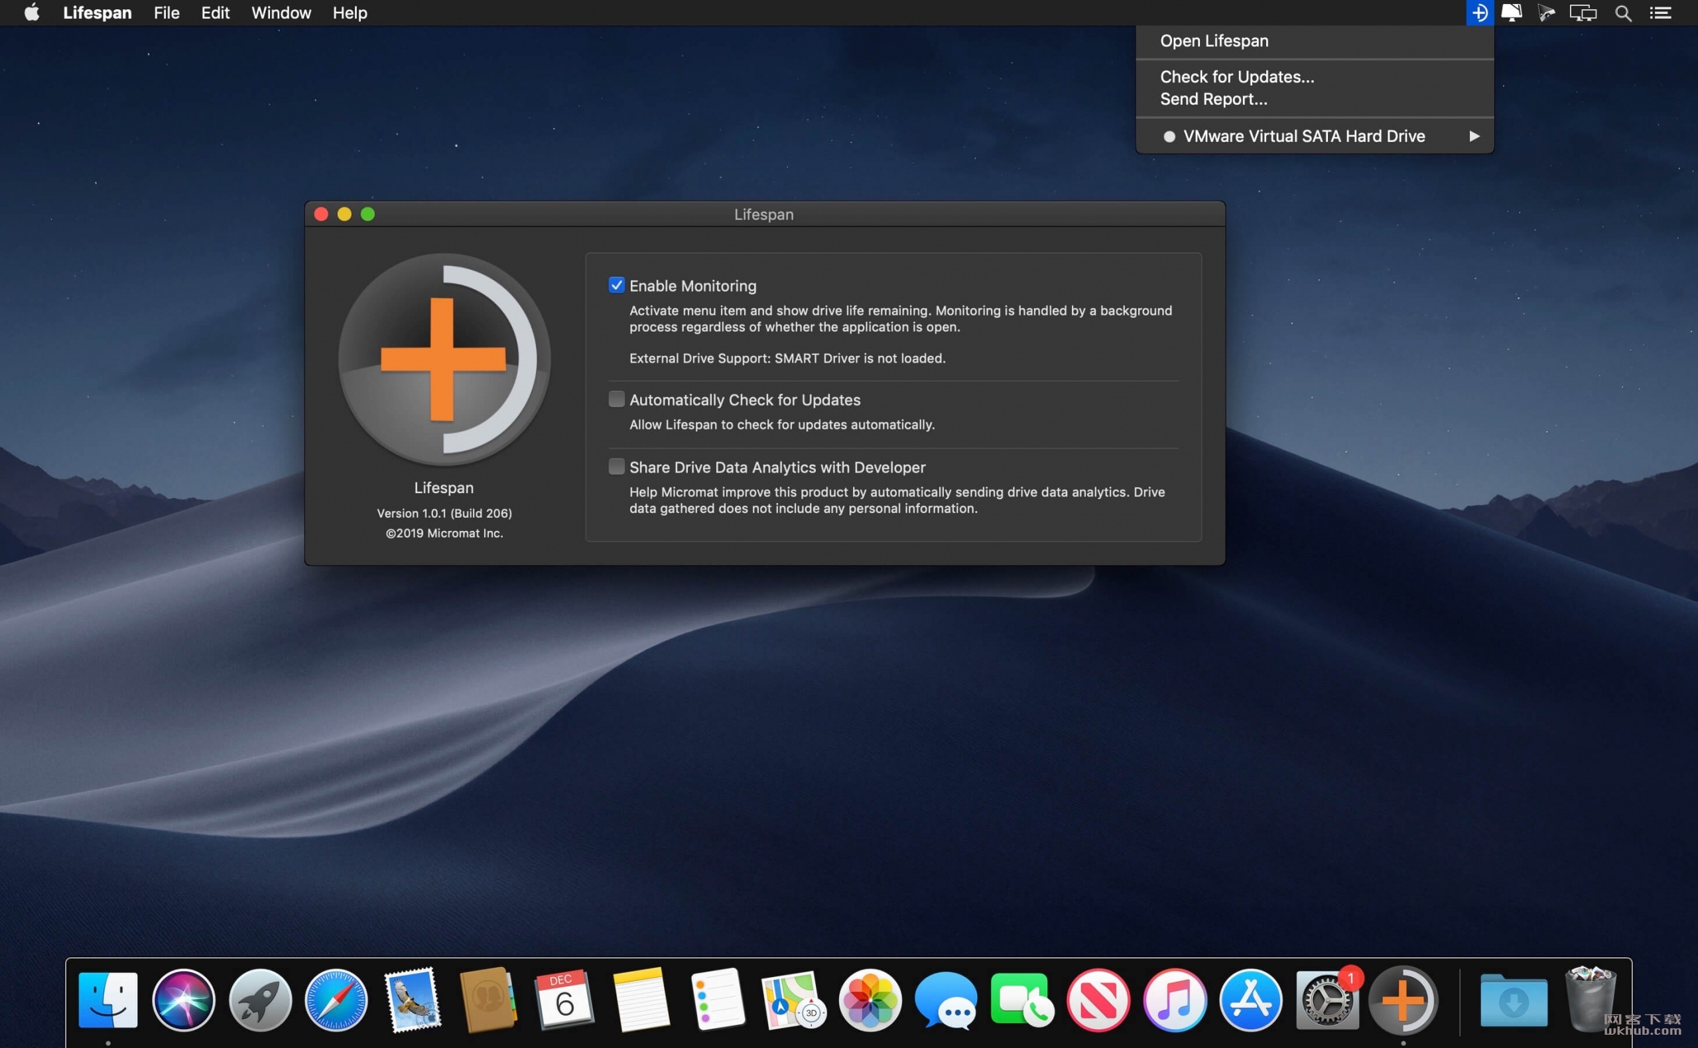Viewport: 1698px width, 1048px height.
Task: Open Contacts book icon in Dock
Action: 488,1000
